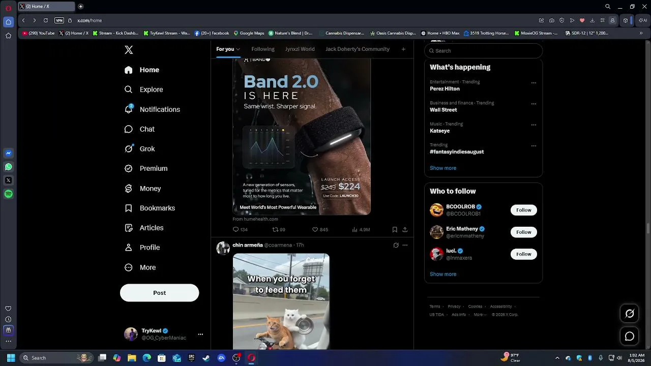Open Steam from the taskbar

206,358
